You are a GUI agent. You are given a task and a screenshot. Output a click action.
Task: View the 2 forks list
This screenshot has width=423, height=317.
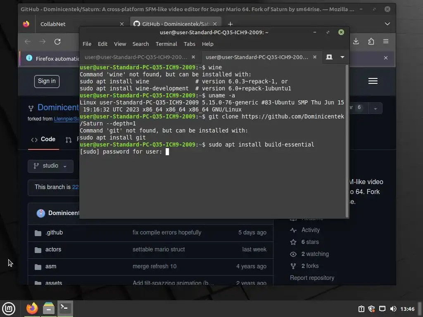coord(310,266)
